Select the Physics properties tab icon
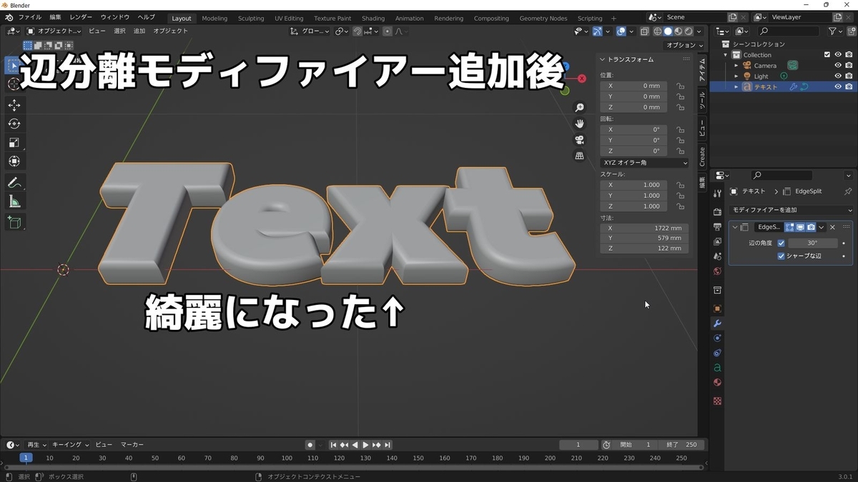 pos(716,338)
